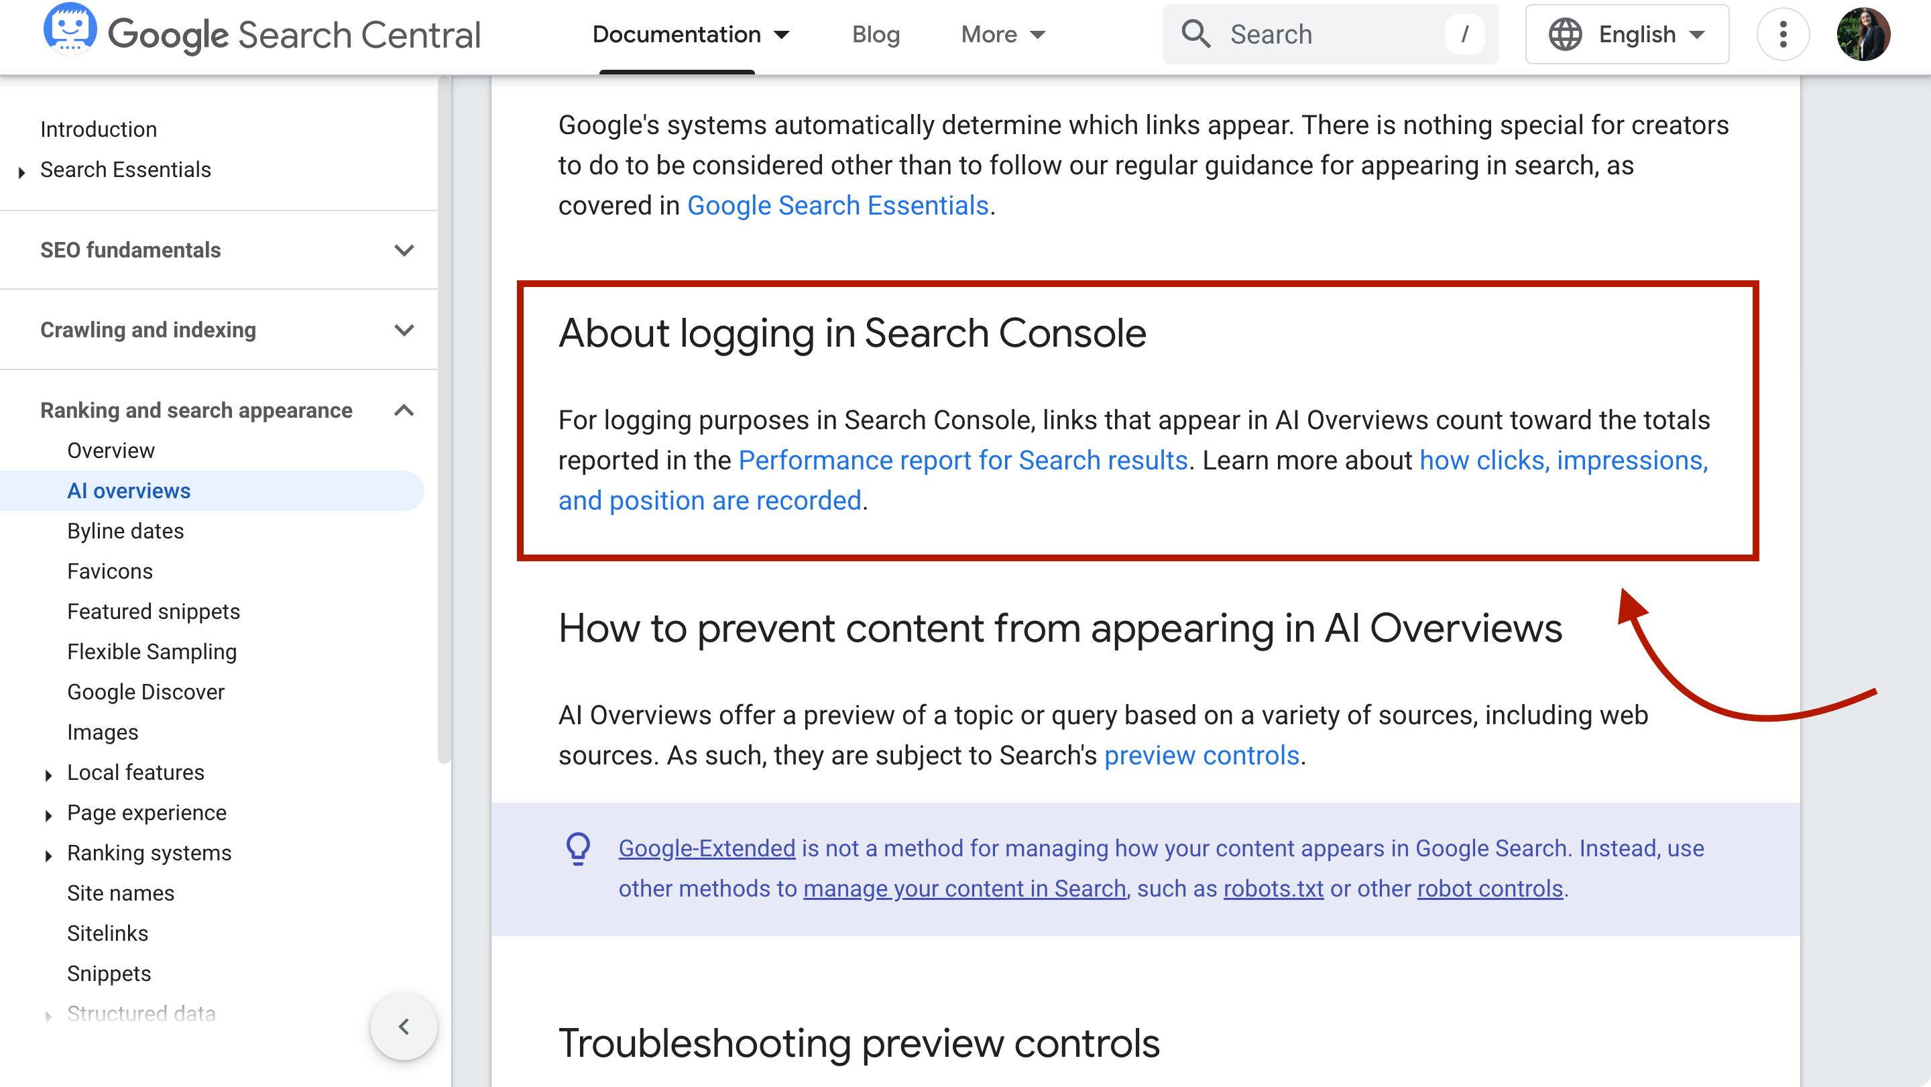Expand the Search Essentials tree item
Viewport: 1931px width, 1087px height.
pos(20,171)
